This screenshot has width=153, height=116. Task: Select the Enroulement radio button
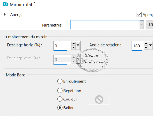click(x=60, y=81)
